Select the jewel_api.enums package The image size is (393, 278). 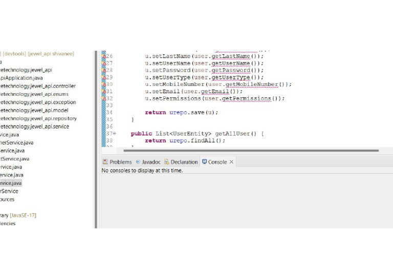[x=34, y=94]
